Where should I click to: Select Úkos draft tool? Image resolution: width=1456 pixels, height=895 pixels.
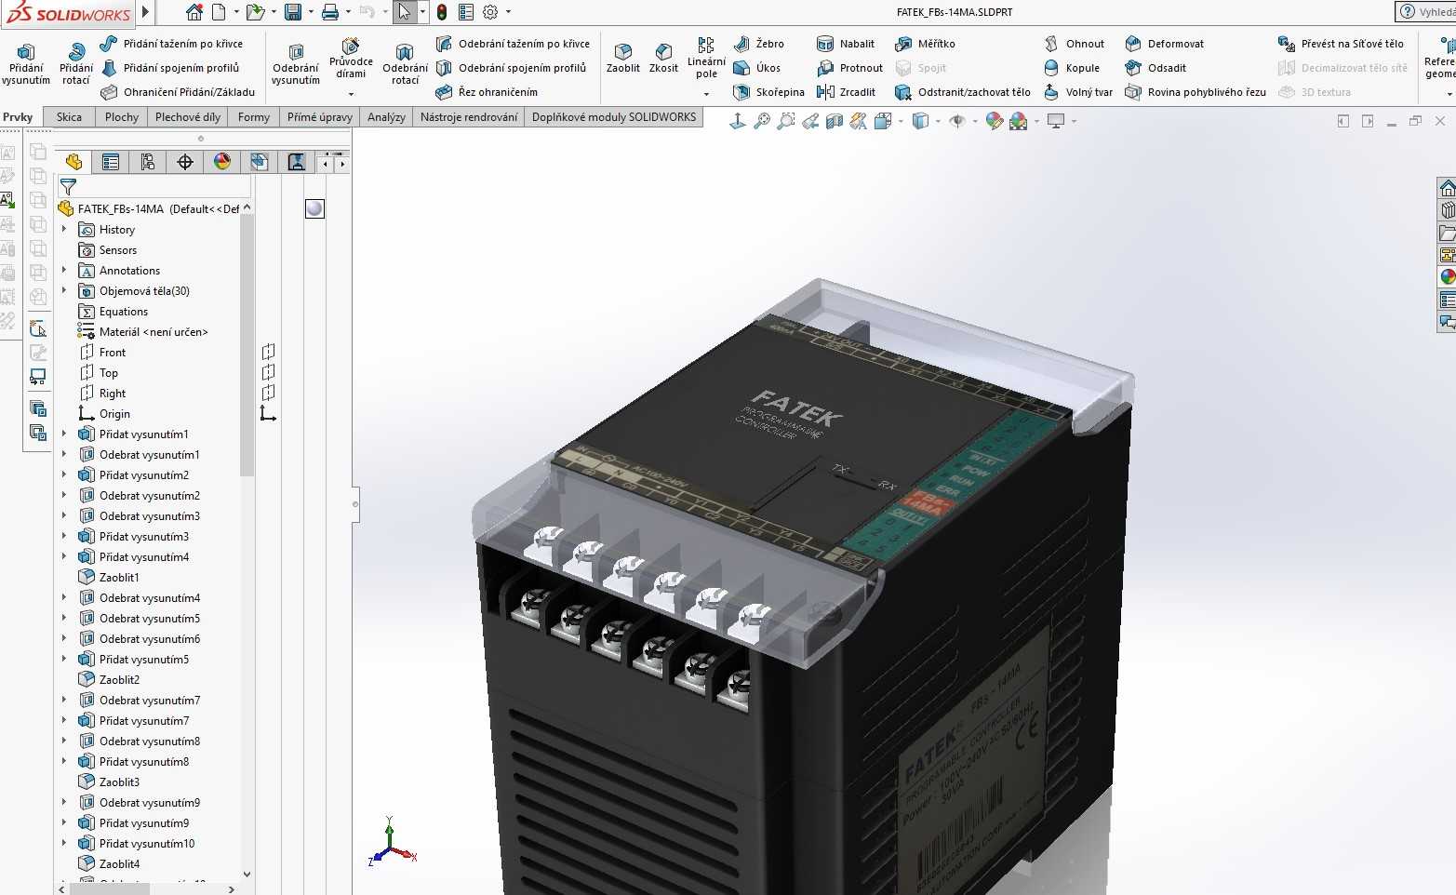coord(757,68)
